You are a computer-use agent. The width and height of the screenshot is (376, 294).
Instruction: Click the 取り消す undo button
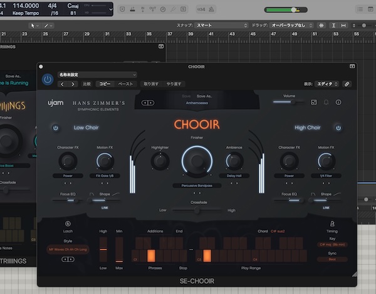click(151, 84)
